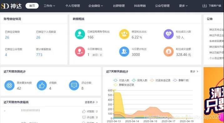Screen dimensions: 224x123
Task: Click the 3000 cumulative fans value
Action: tap(136, 55)
